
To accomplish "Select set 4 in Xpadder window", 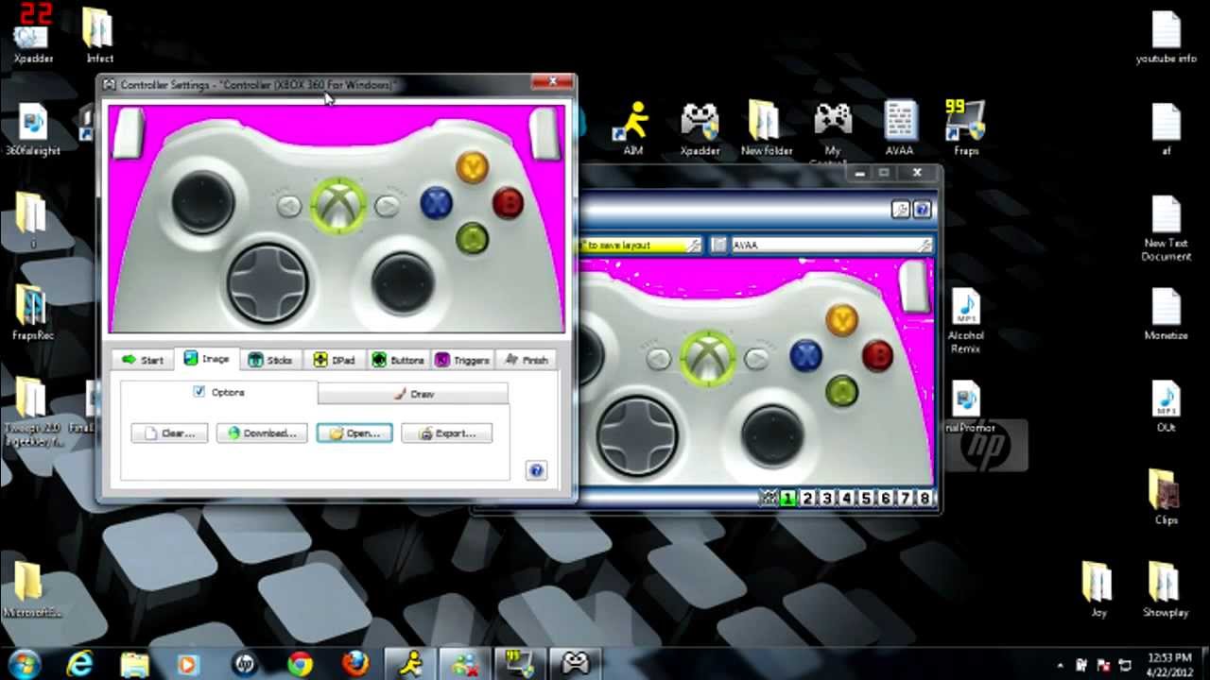I will (x=847, y=499).
